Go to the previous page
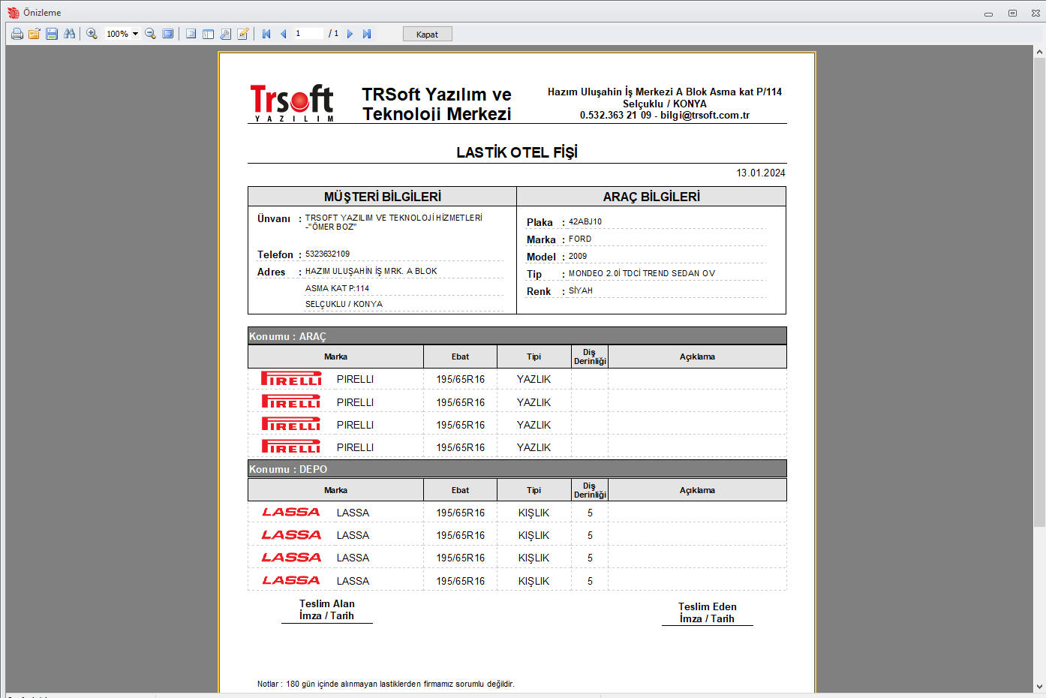1046x698 pixels. (284, 34)
